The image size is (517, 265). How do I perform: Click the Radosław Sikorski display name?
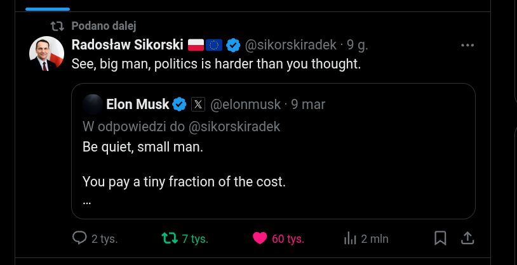pos(128,45)
